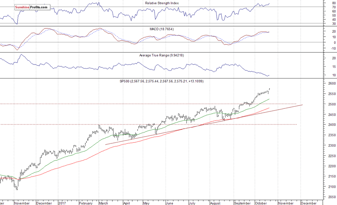Click the 80 level on RSI axis
Image resolution: width=337 pixels, height=205 pixels.
334,3
